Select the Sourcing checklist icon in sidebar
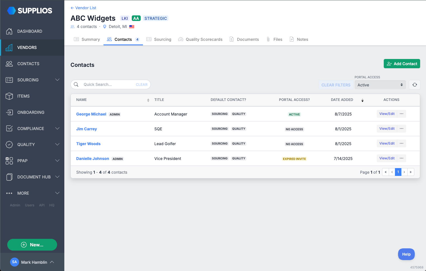Screen dimensions: 426x271 point(9,80)
